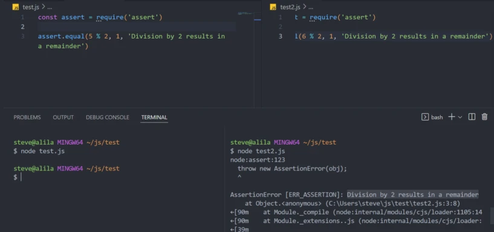Click the require('assert') in test2.js
The image size is (494, 232).
pyautogui.click(x=343, y=17)
